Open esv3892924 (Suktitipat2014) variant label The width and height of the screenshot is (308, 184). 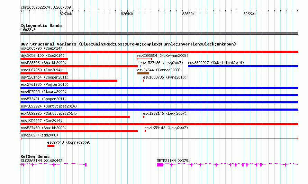(x=49, y=106)
